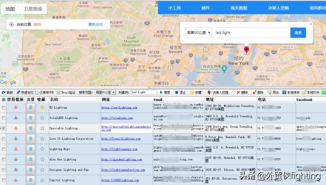
Task: Favorite Designer Lighting and Fan star
Action: (42, 170)
